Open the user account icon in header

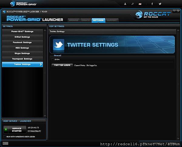point(125,4)
